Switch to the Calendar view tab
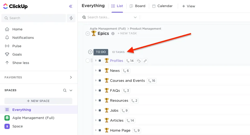250x135 pixels. [162, 6]
